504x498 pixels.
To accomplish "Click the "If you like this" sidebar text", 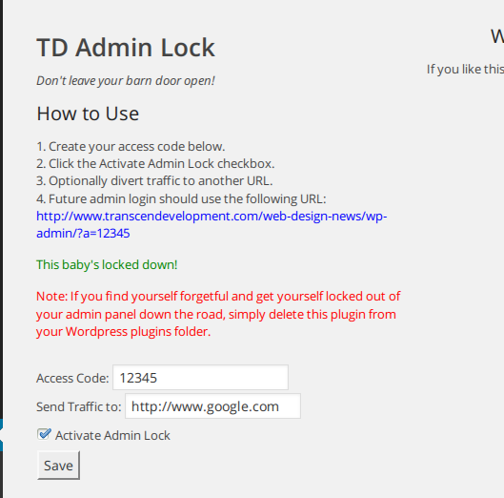I will [x=465, y=70].
